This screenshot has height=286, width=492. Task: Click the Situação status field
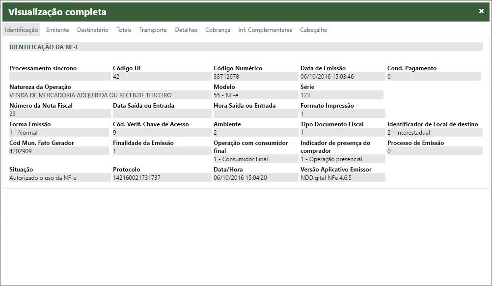coord(59,178)
